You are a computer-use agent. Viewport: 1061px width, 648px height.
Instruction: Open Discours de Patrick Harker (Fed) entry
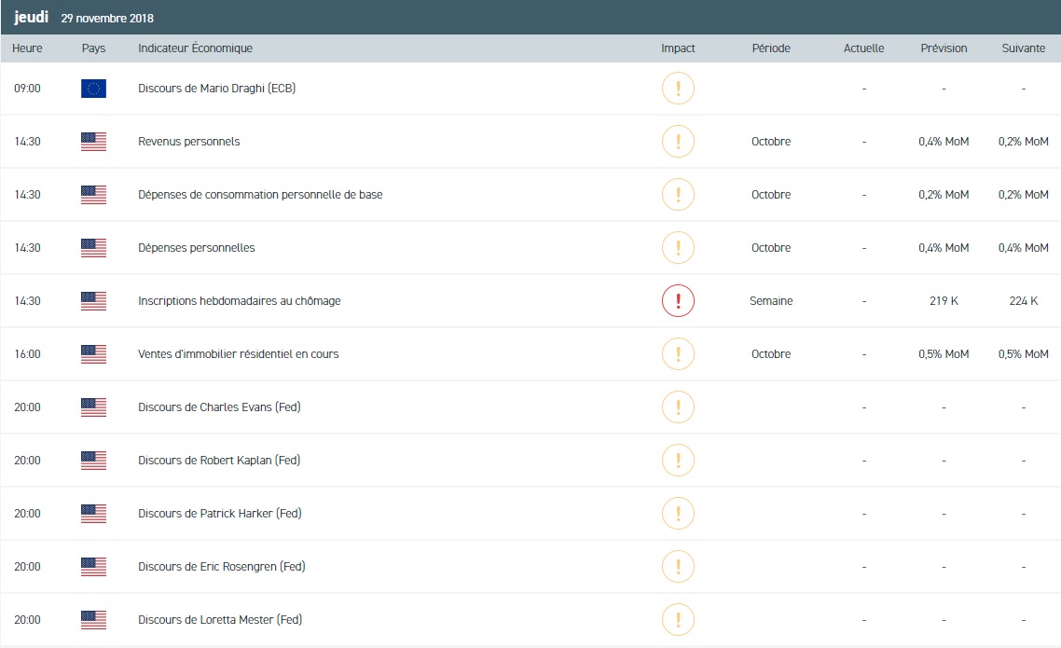coord(220,514)
